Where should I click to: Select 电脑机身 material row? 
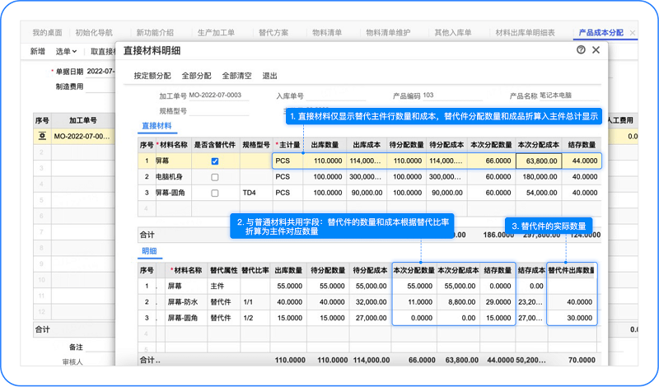click(369, 177)
